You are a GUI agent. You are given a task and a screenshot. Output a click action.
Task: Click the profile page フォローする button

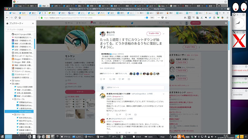click(189, 47)
